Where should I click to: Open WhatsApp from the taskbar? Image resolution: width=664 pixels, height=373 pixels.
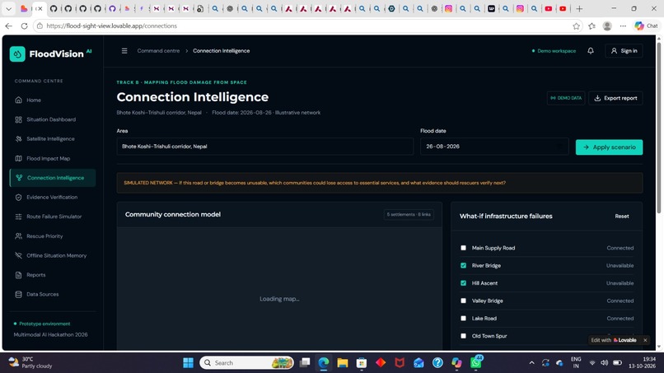click(x=475, y=363)
